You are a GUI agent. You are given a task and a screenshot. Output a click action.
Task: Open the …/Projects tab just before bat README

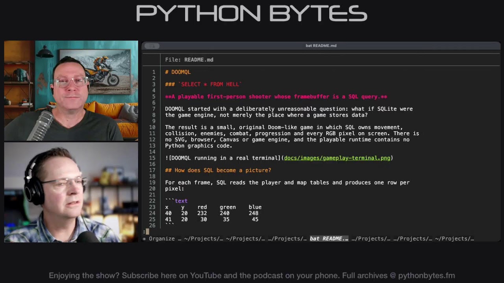pyautogui.click(x=287, y=239)
